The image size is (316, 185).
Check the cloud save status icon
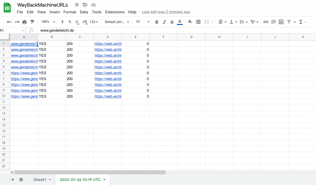(93, 5)
